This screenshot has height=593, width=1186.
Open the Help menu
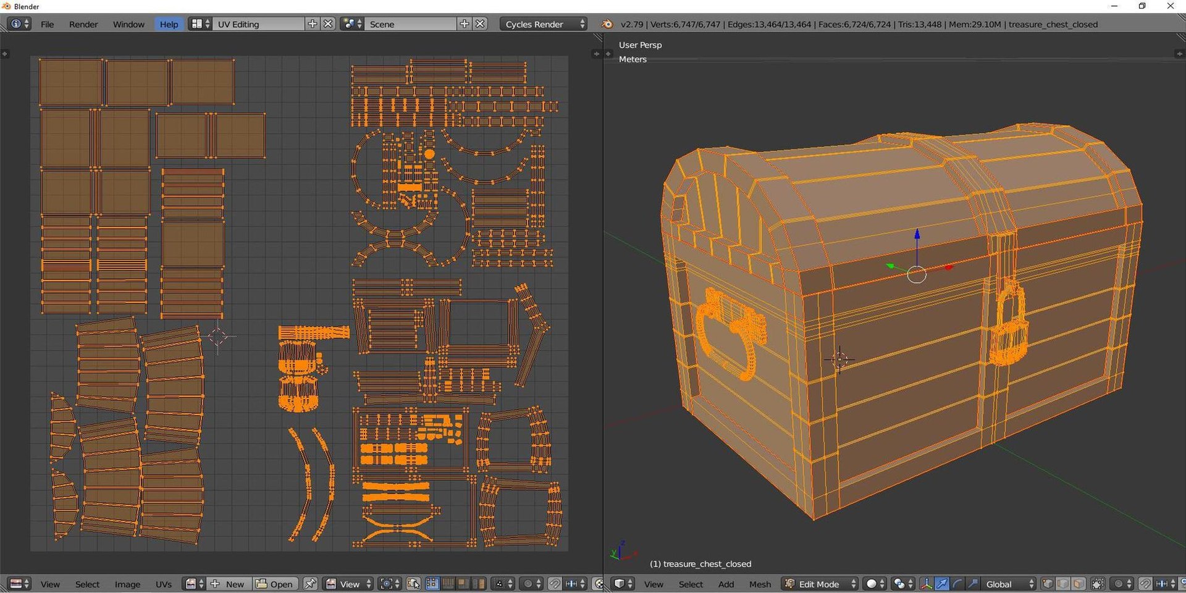tap(169, 24)
